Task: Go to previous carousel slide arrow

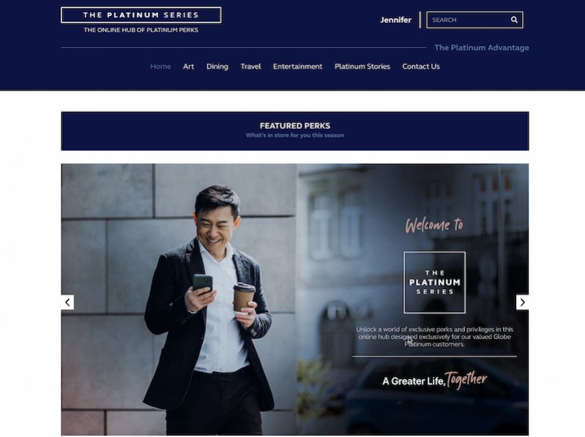Action: point(67,302)
